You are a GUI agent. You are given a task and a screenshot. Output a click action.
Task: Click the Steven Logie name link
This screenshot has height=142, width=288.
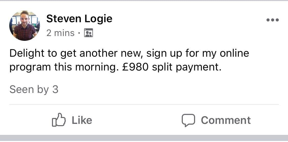(79, 19)
